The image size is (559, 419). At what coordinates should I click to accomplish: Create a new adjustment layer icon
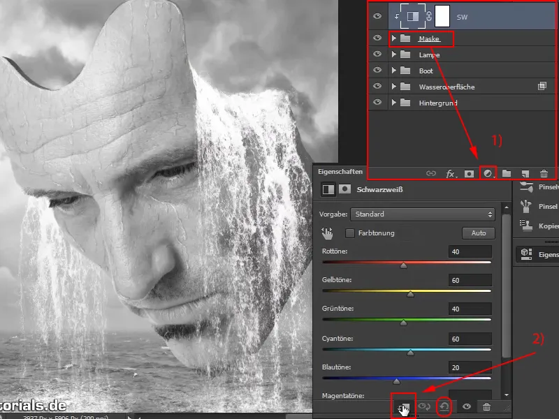[488, 173]
